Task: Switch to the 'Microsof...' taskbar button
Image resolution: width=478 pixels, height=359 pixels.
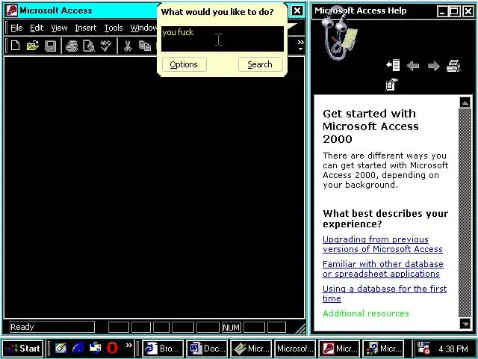Action: tap(295, 349)
